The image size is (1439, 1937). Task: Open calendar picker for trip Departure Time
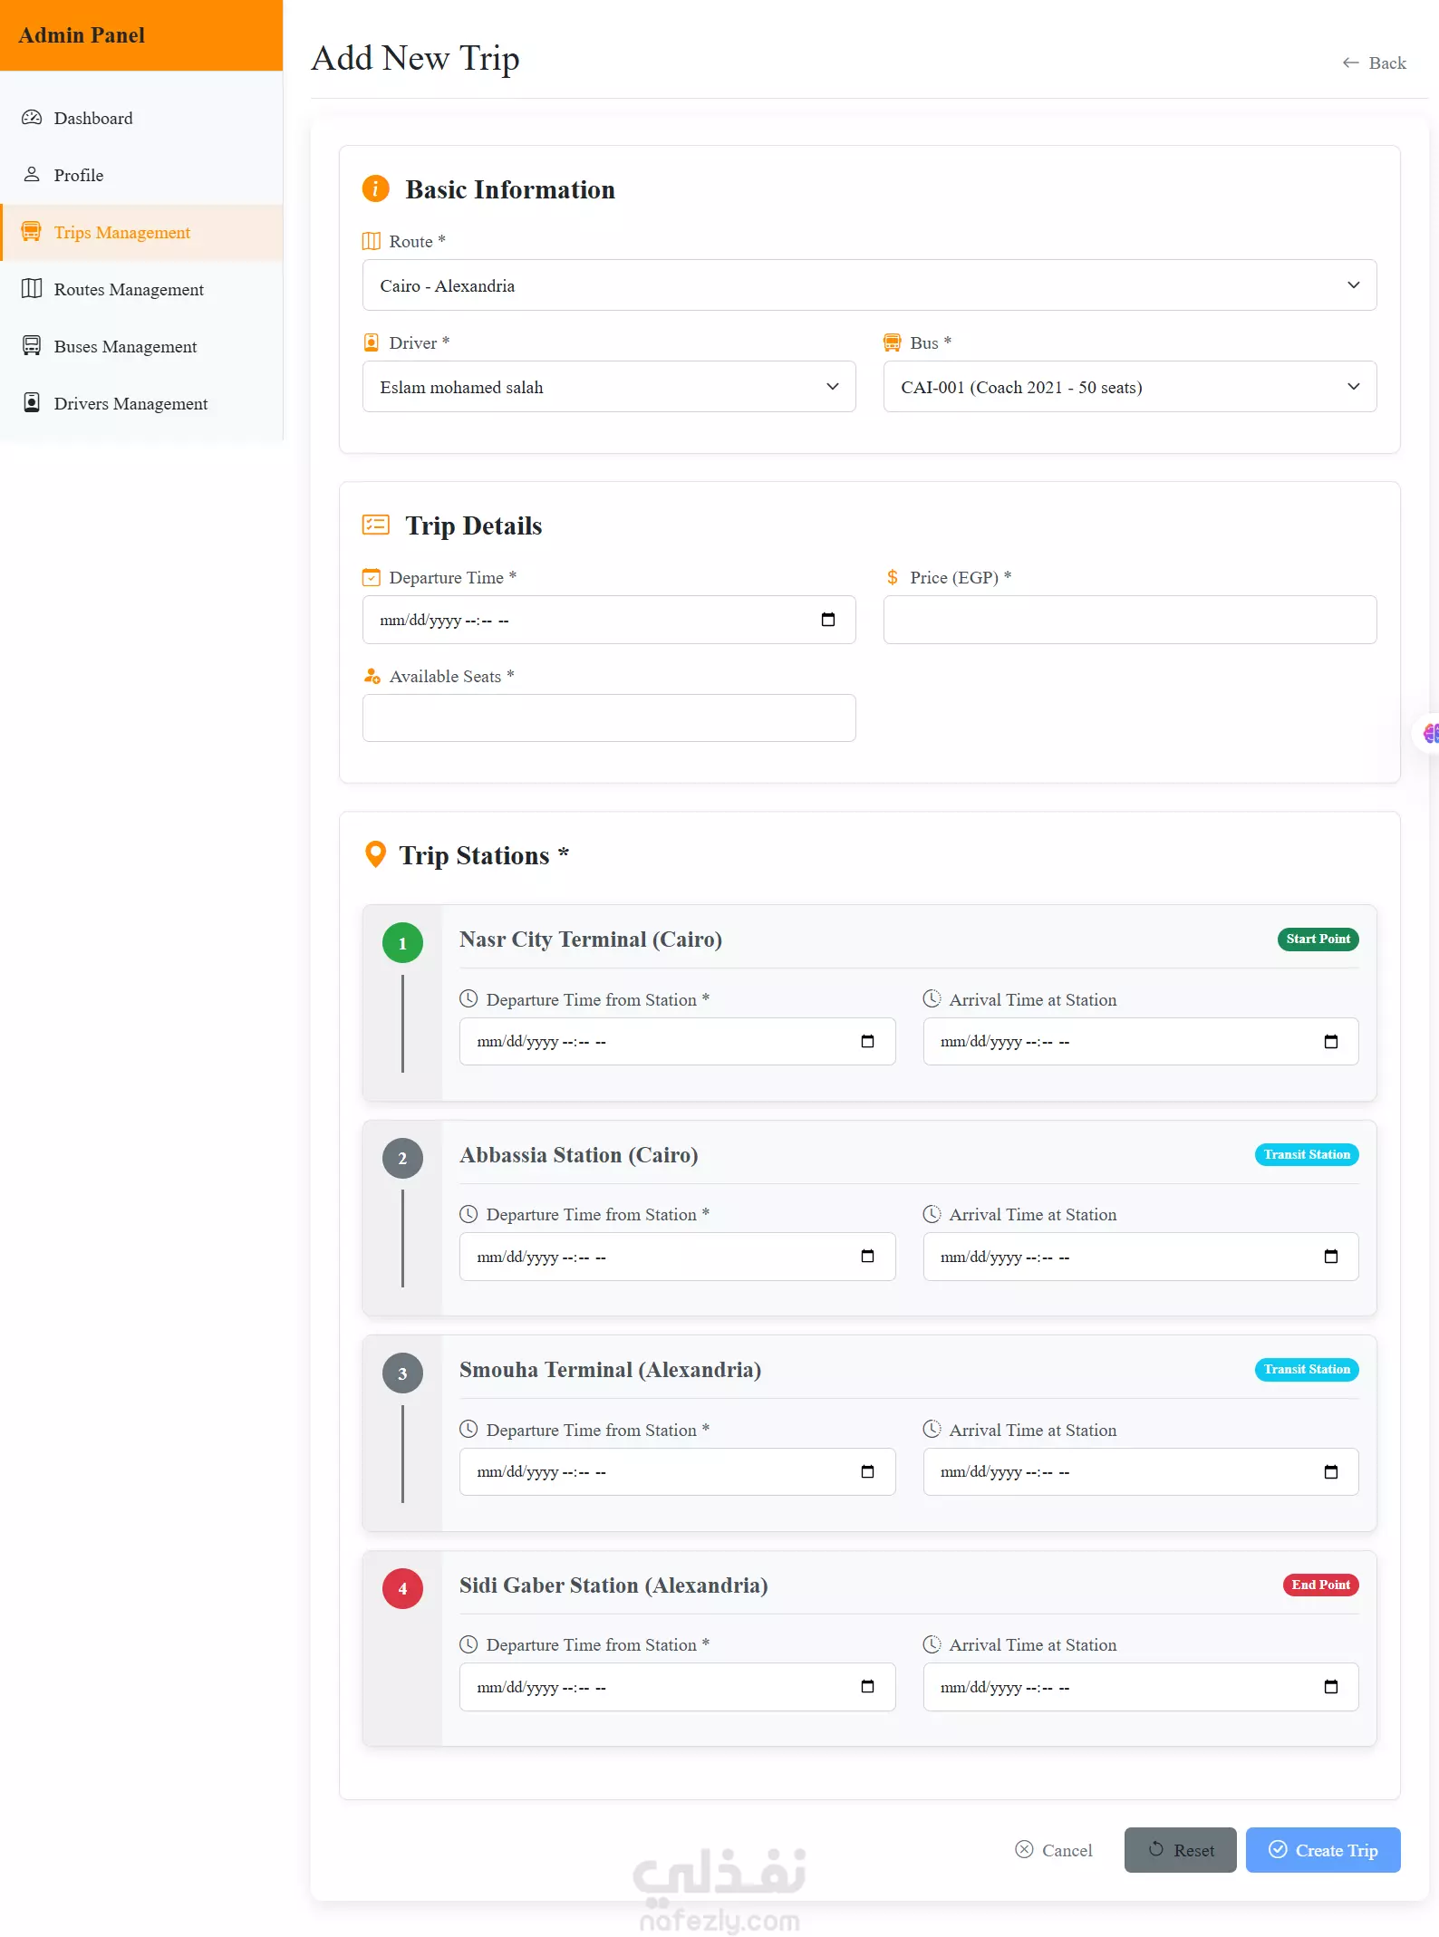(827, 620)
